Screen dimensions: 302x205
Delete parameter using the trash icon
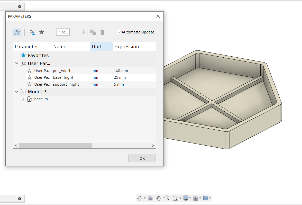[x=102, y=32]
